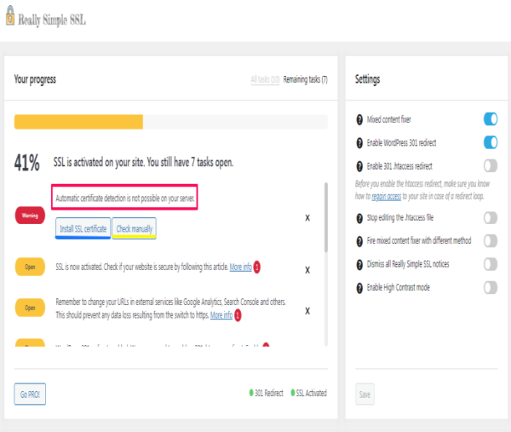511x432 pixels.
Task: Click help icon for Dismiss all notices setting
Action: pyautogui.click(x=358, y=264)
